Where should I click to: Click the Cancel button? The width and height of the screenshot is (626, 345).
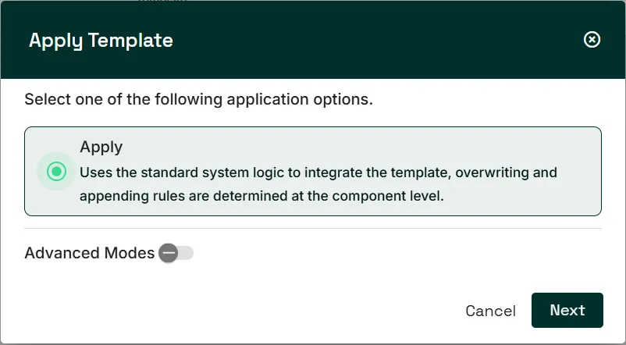coord(490,311)
